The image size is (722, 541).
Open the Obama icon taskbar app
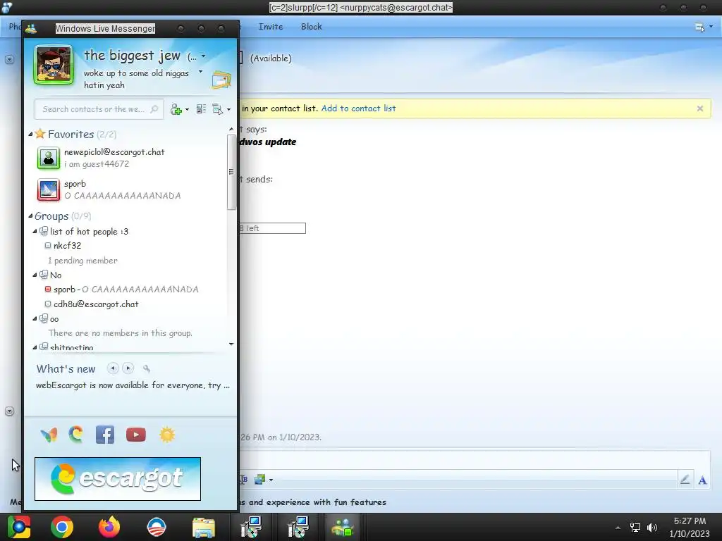pyautogui.click(x=156, y=527)
